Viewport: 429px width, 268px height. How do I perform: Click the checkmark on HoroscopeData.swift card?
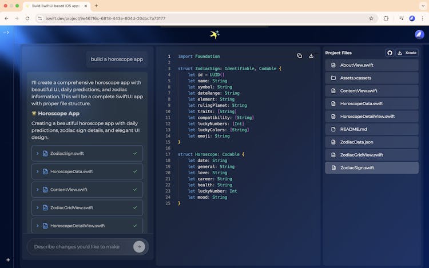(x=135, y=171)
